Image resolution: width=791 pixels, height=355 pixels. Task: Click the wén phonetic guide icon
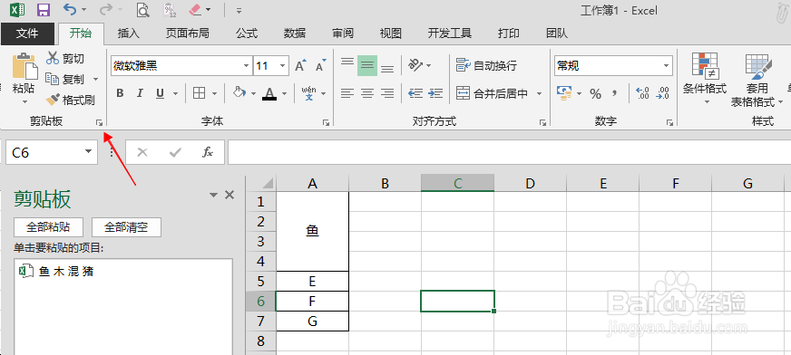click(x=308, y=93)
